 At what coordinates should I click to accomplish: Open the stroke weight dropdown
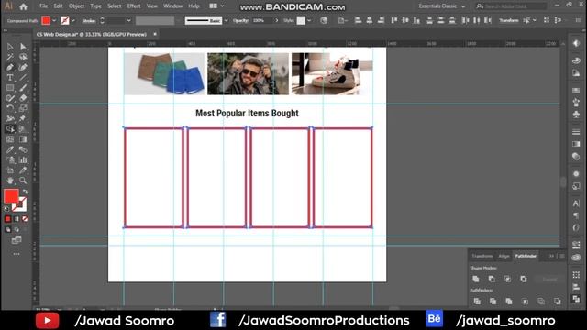point(128,20)
